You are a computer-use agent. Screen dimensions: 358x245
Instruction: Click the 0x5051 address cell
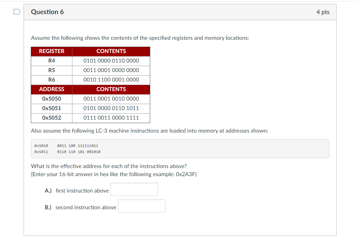tap(52, 108)
